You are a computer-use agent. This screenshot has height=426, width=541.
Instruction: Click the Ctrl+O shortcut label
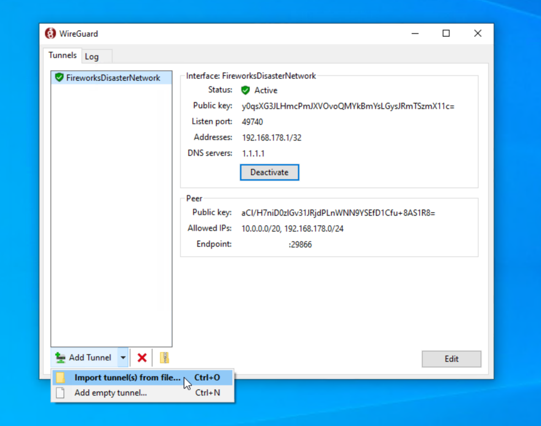pos(207,378)
